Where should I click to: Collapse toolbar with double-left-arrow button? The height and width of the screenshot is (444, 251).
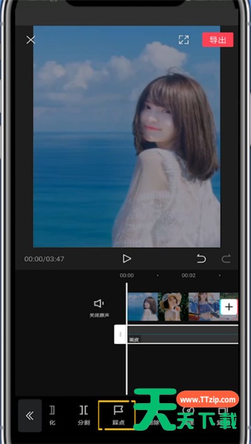click(x=30, y=416)
